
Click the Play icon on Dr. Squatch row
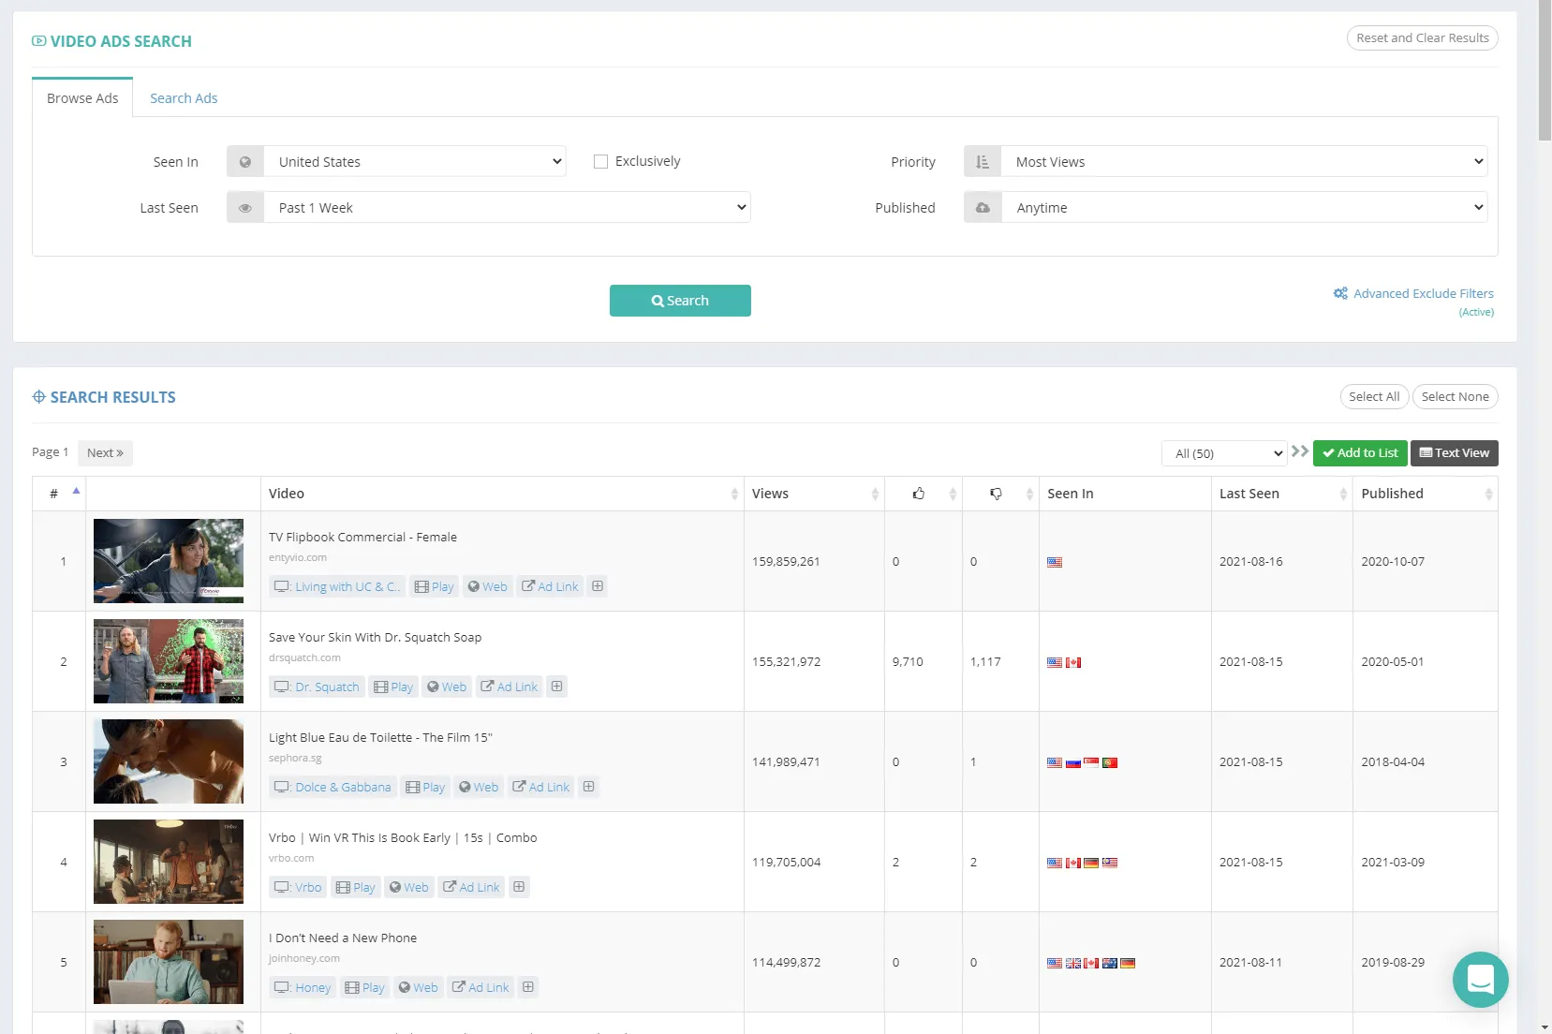393,687
